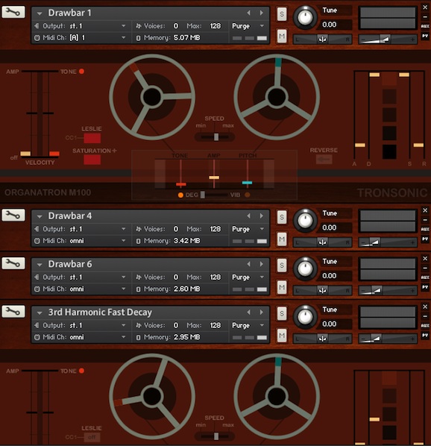The image size is (431, 446).
Task: Remove the Drawbar 1 instrument with X
Action: pyautogui.click(x=425, y=7)
